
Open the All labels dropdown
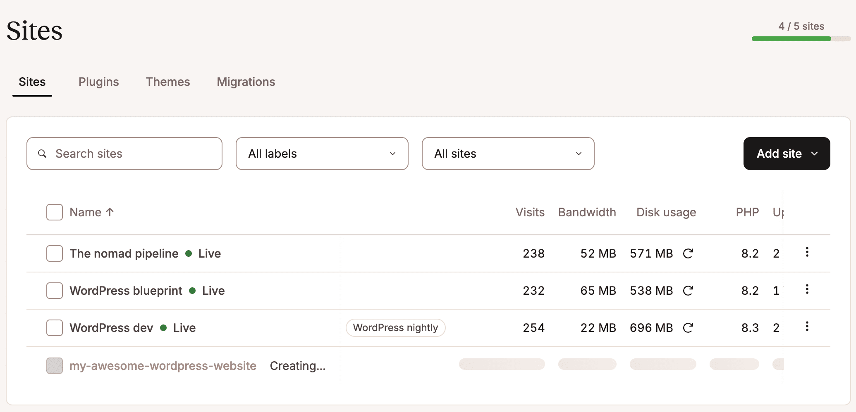[322, 154]
